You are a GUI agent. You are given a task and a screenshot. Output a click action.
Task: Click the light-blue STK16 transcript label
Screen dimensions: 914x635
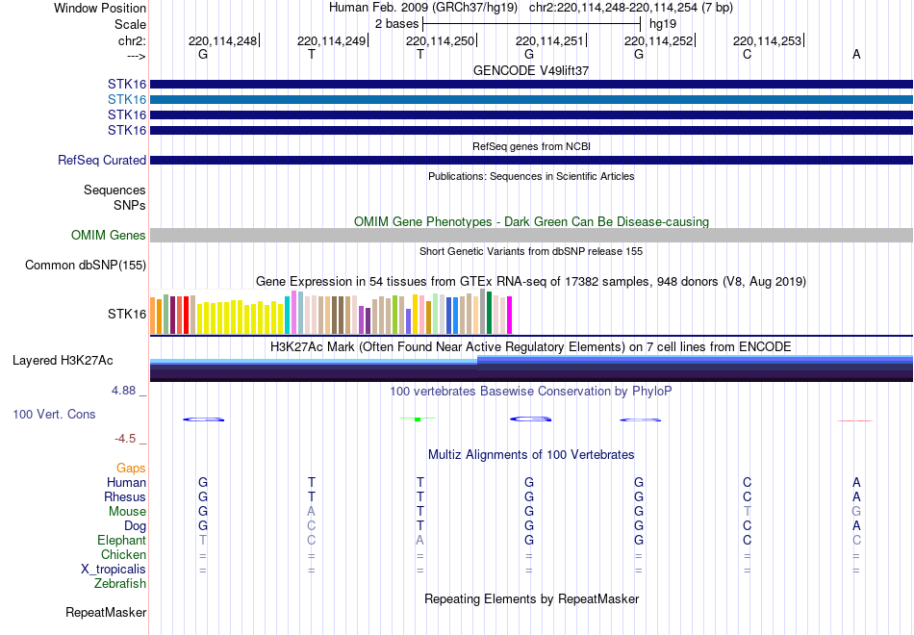click(126, 99)
